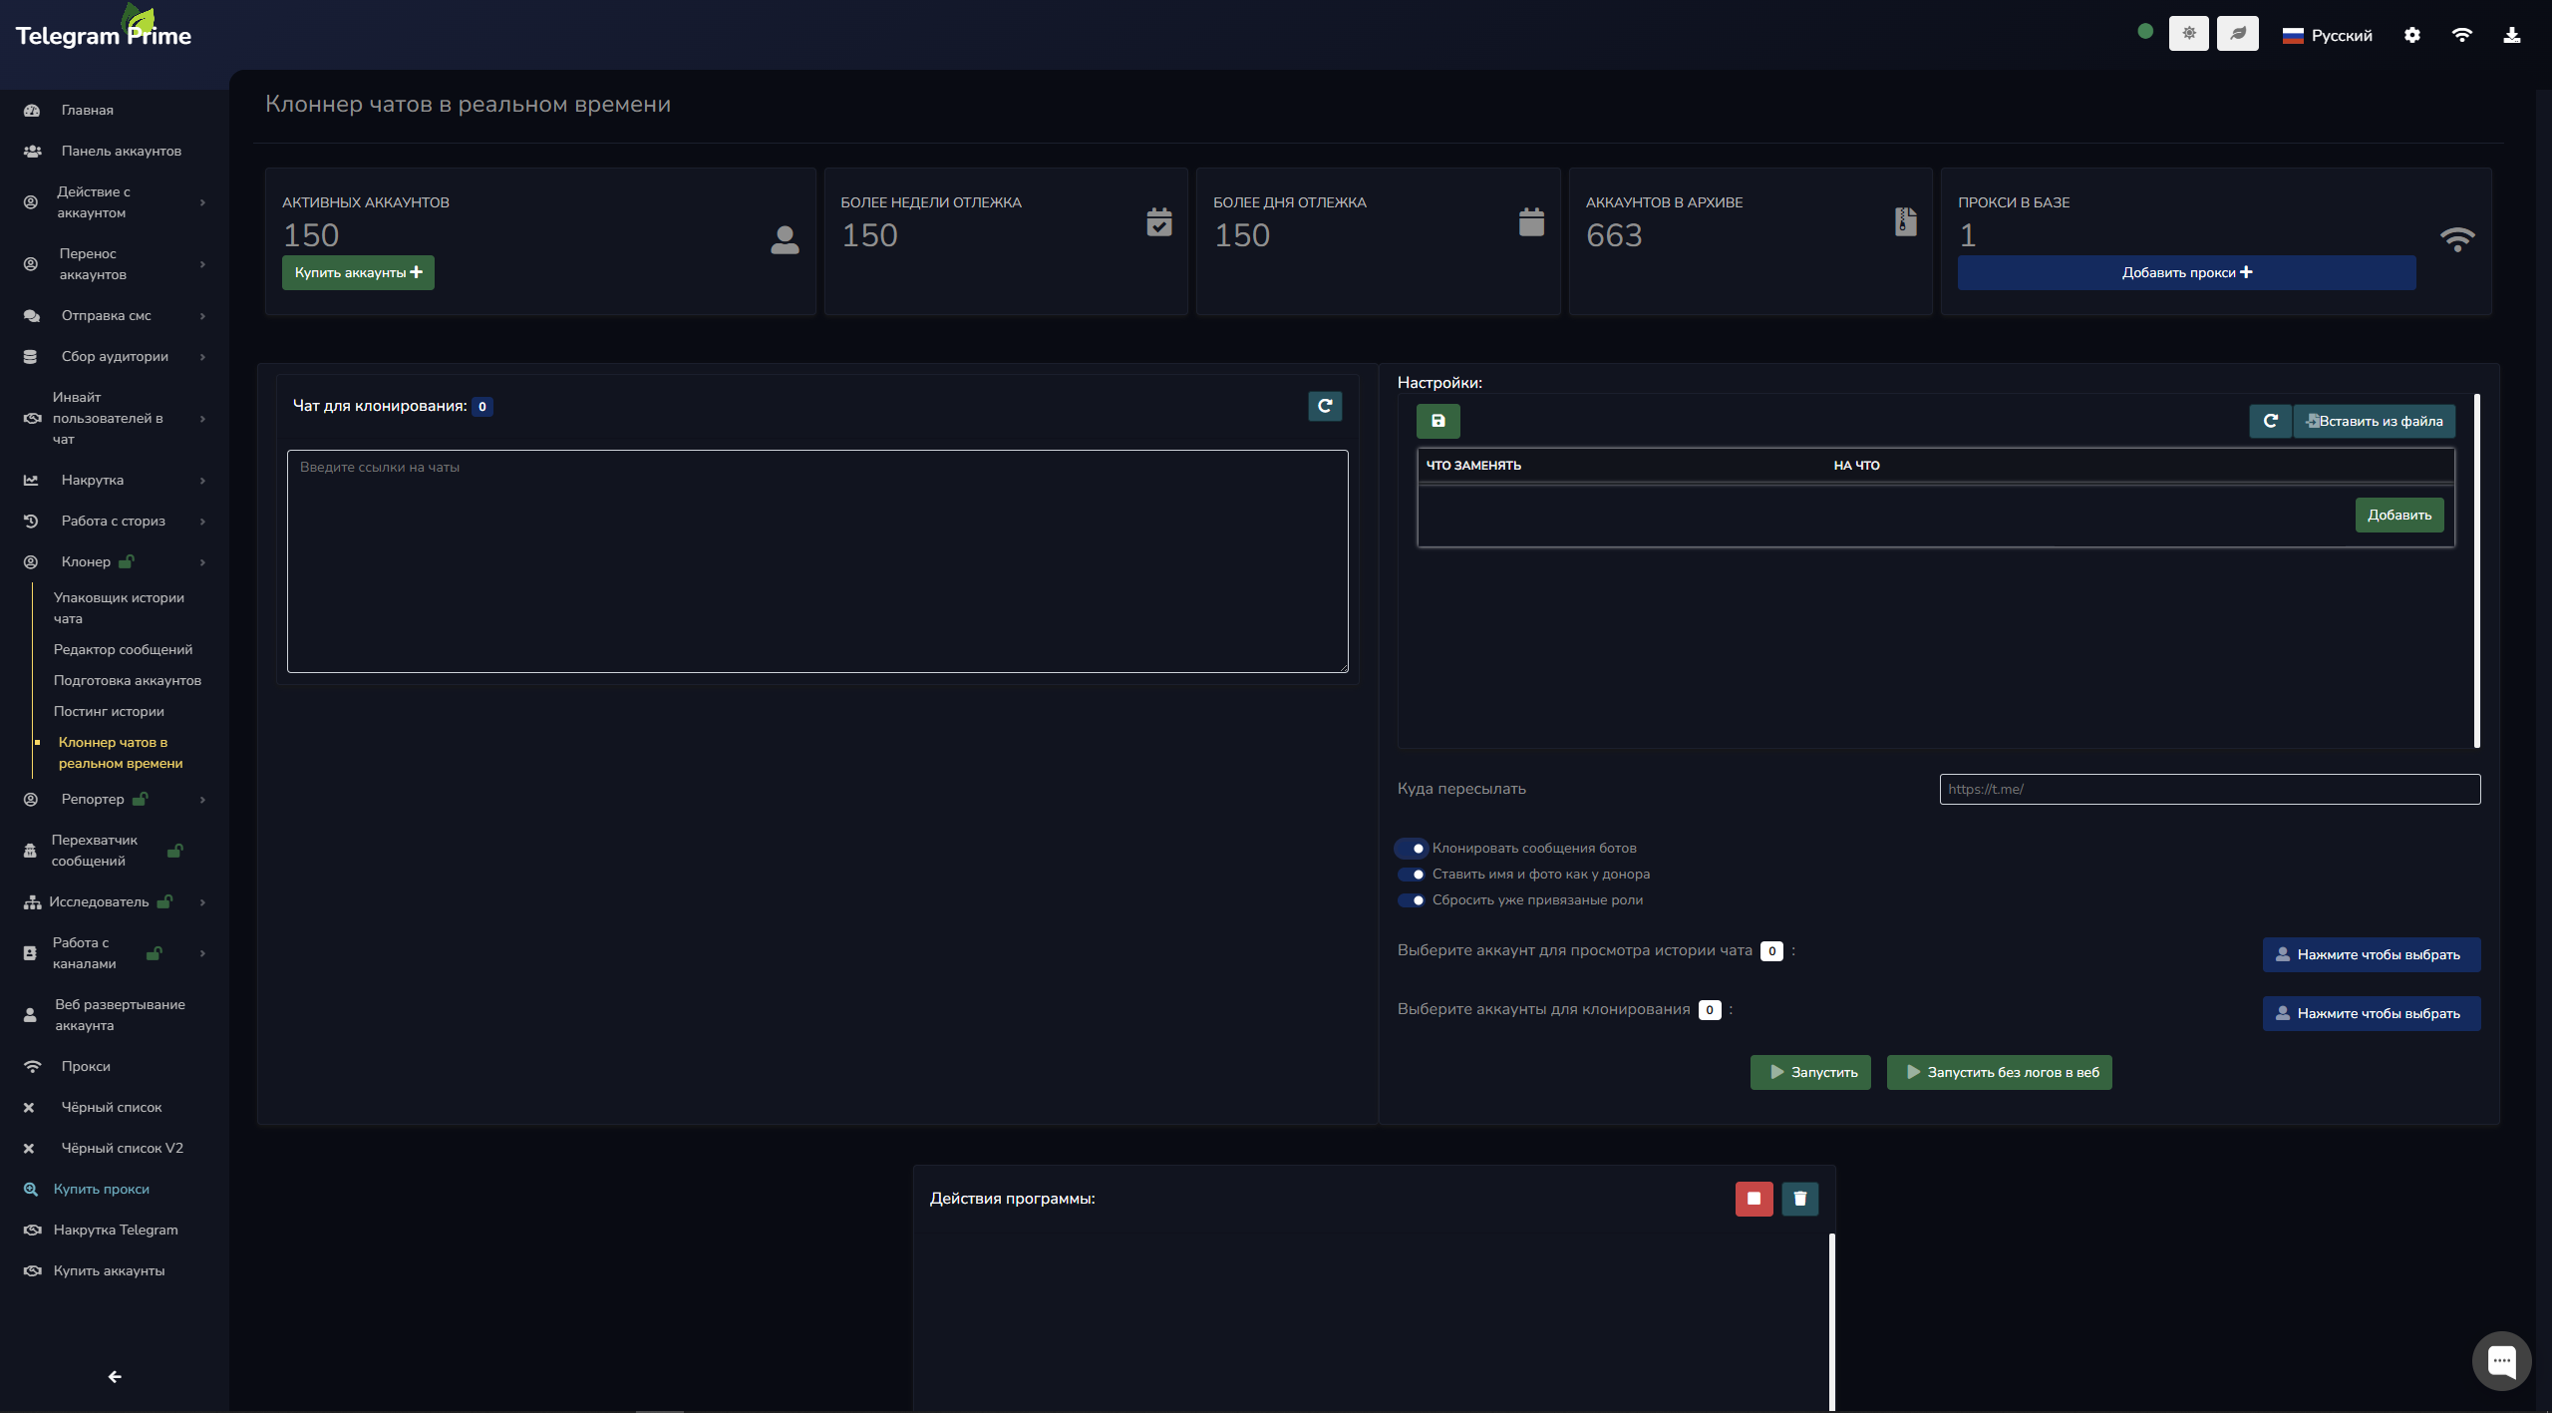
Task: Click the settings panel vertical scrollbar
Action: click(2477, 570)
